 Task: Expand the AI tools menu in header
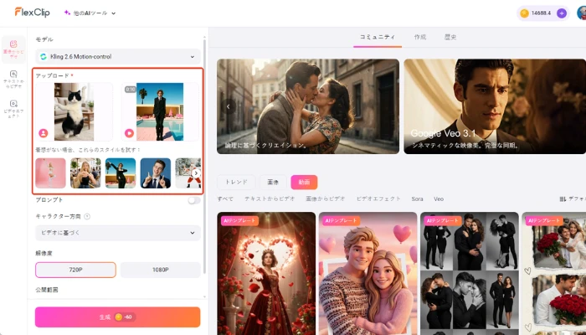tap(90, 13)
